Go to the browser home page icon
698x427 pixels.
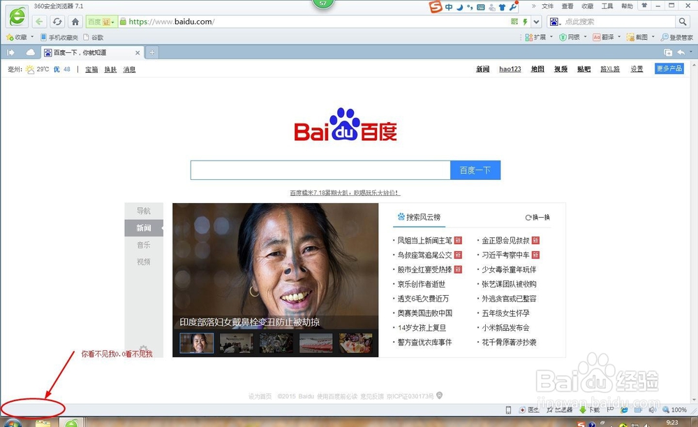point(75,22)
